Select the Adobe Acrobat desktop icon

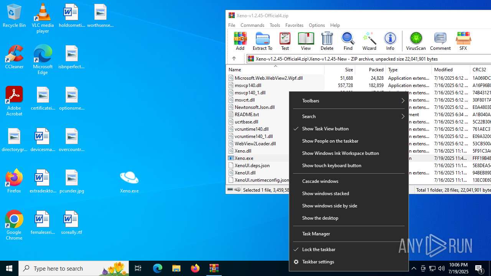[14, 101]
